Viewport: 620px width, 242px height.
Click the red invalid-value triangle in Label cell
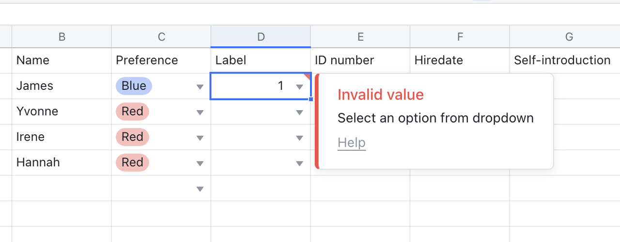coord(308,76)
